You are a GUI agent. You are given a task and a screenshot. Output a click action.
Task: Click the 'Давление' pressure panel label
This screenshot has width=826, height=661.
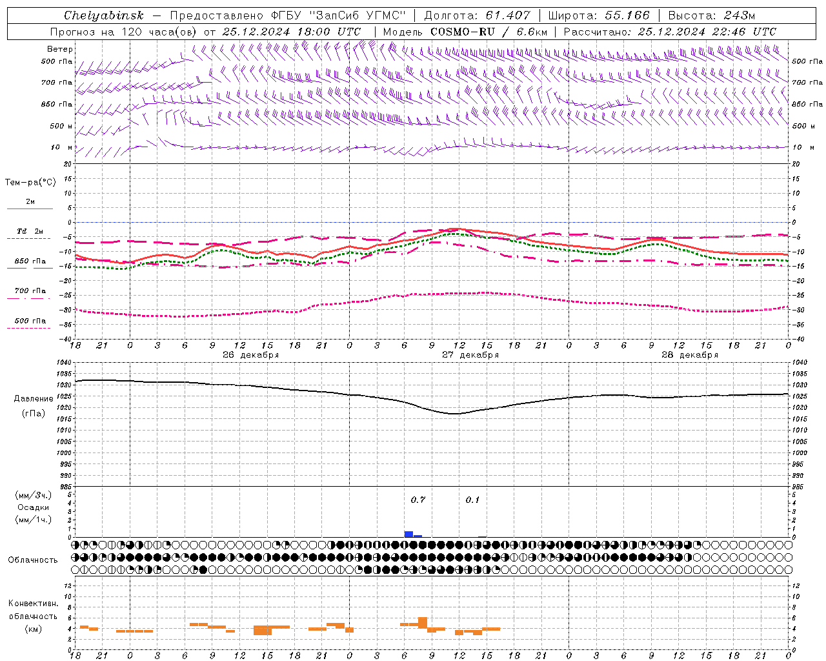(x=34, y=399)
